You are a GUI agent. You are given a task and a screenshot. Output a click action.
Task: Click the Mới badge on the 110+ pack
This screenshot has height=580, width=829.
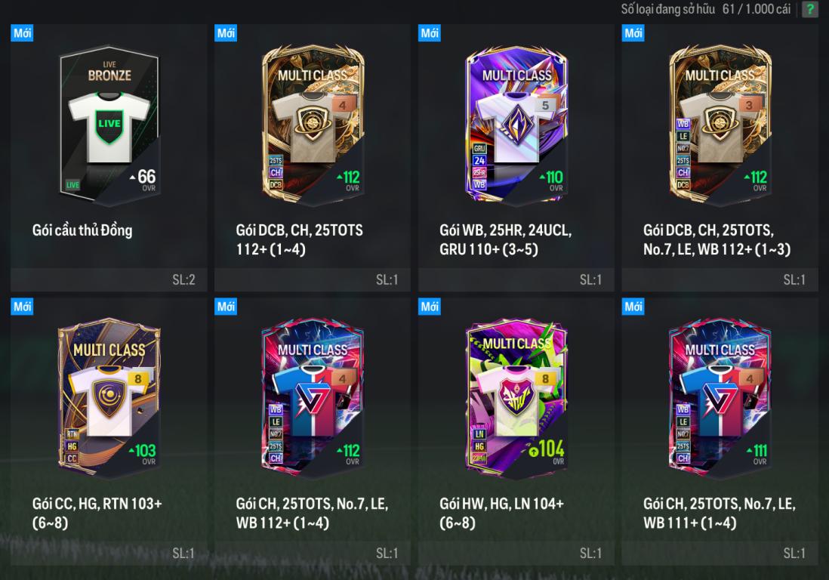coord(430,32)
